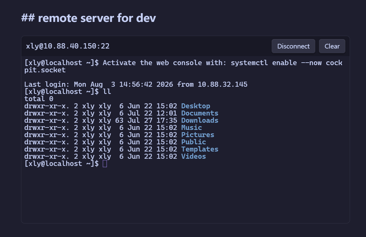366x237 pixels.
Task: Click the terminal cursor at the prompt
Action: coord(105,164)
